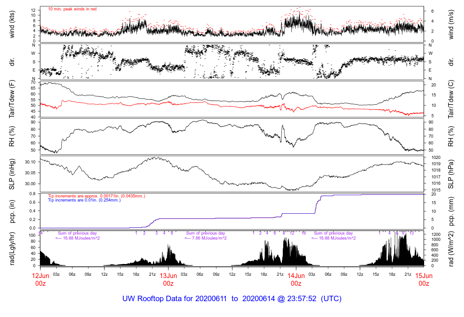
Task: Select the "0.4" precipitation tick value
Action: [33, 211]
